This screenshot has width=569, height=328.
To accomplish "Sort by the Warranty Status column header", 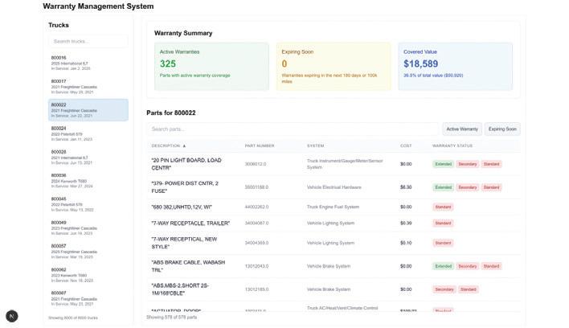I will [452, 146].
